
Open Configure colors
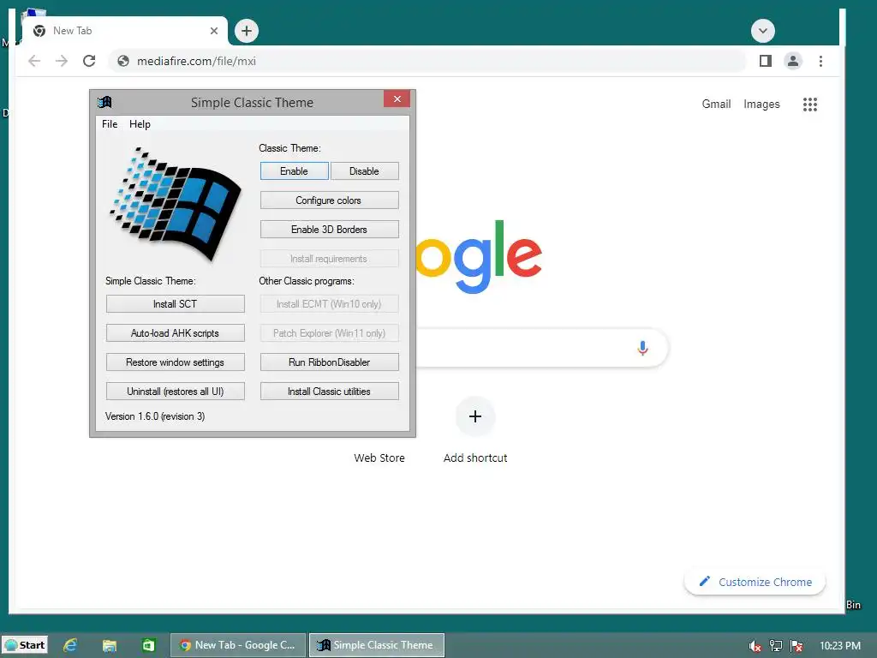(x=329, y=200)
